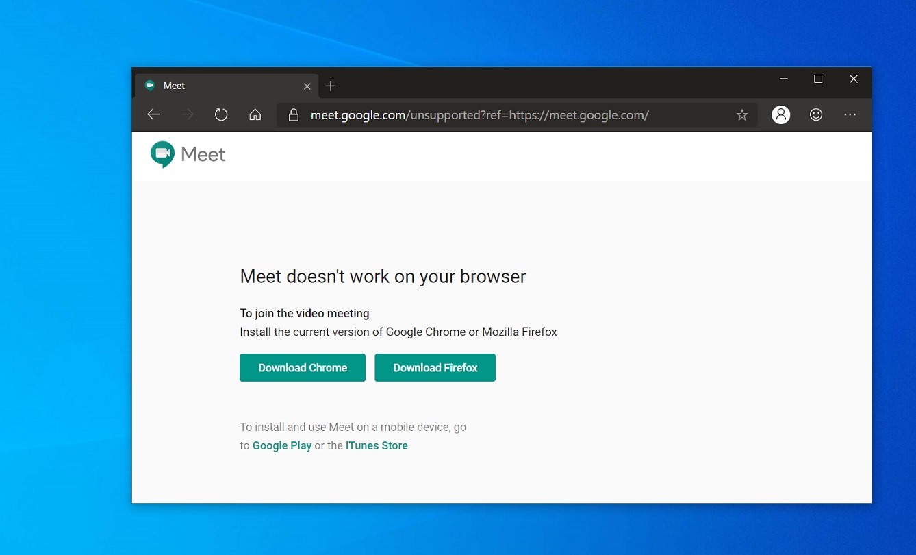Click the "Install the current version" text line

click(398, 332)
